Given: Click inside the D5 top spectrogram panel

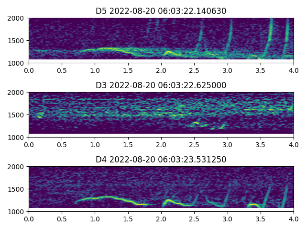Looking at the screenshot, I should 161,41.
